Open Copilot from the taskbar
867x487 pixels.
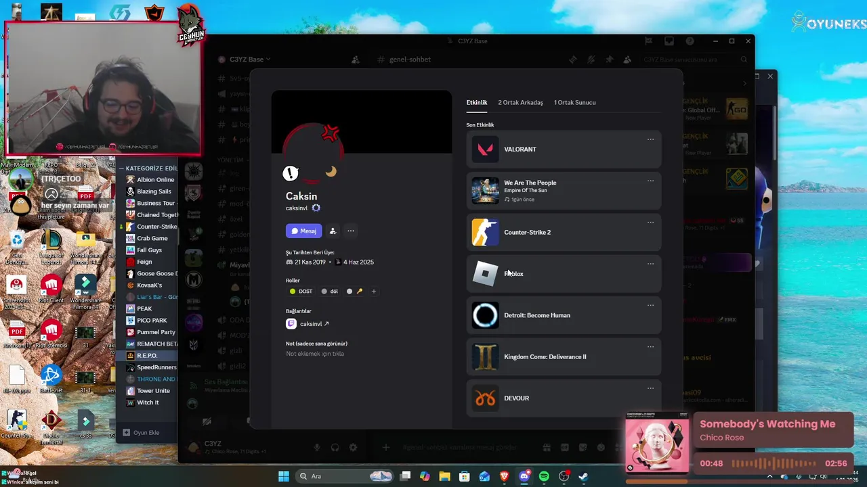425,476
